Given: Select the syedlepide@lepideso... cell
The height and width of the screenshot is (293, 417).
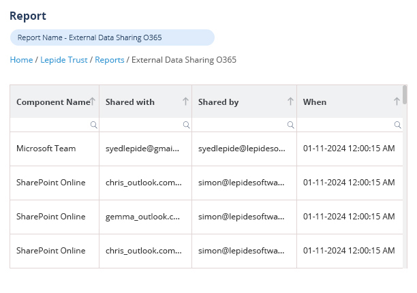Looking at the screenshot, I should tap(244, 149).
